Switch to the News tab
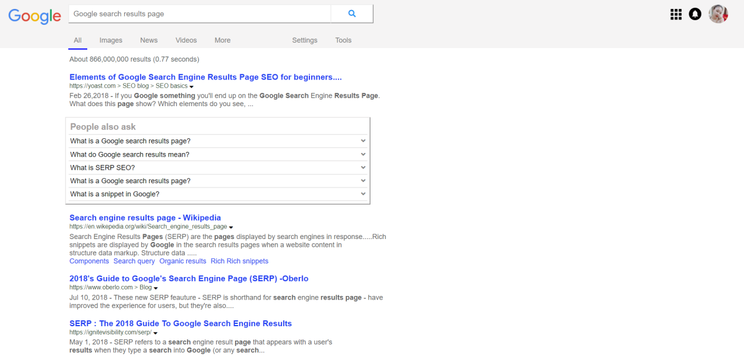The width and height of the screenshot is (744, 363). [148, 40]
